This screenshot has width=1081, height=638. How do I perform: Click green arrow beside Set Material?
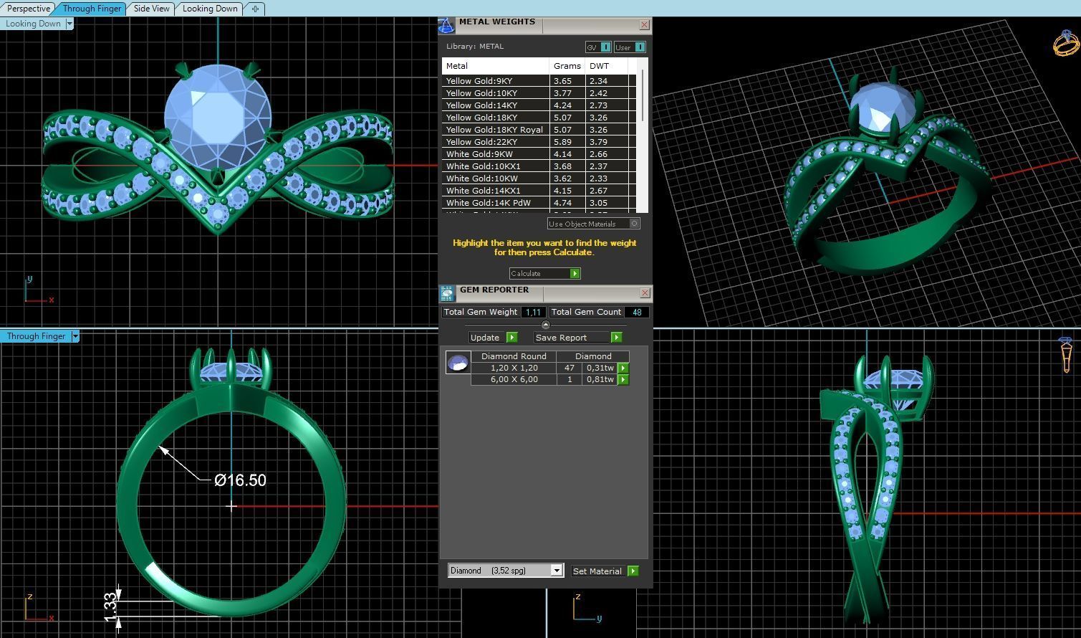click(633, 571)
